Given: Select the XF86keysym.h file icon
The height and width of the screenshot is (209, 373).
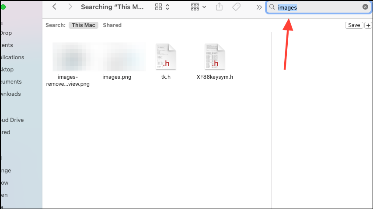Looking at the screenshot, I should tap(215, 57).
